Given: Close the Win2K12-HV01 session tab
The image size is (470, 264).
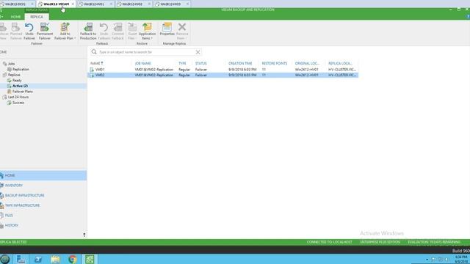Looking at the screenshot, I should [x=111, y=4].
